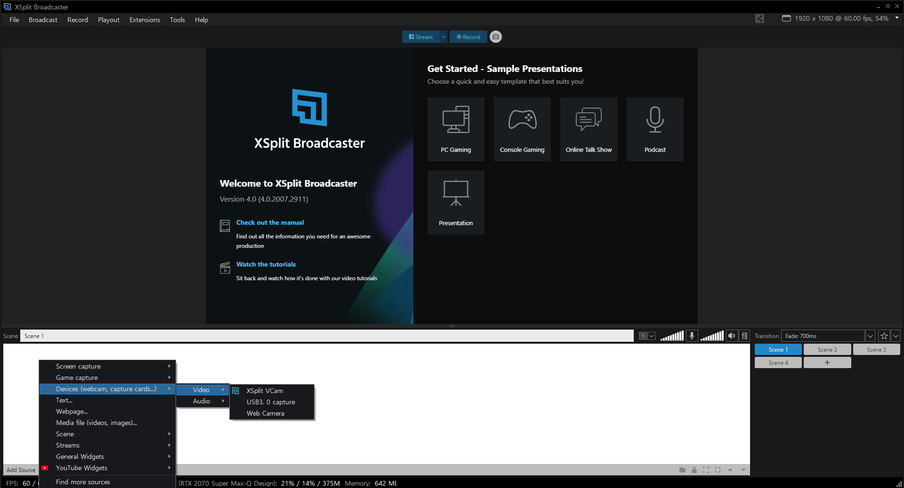Choose the Presentation template

coord(456,203)
